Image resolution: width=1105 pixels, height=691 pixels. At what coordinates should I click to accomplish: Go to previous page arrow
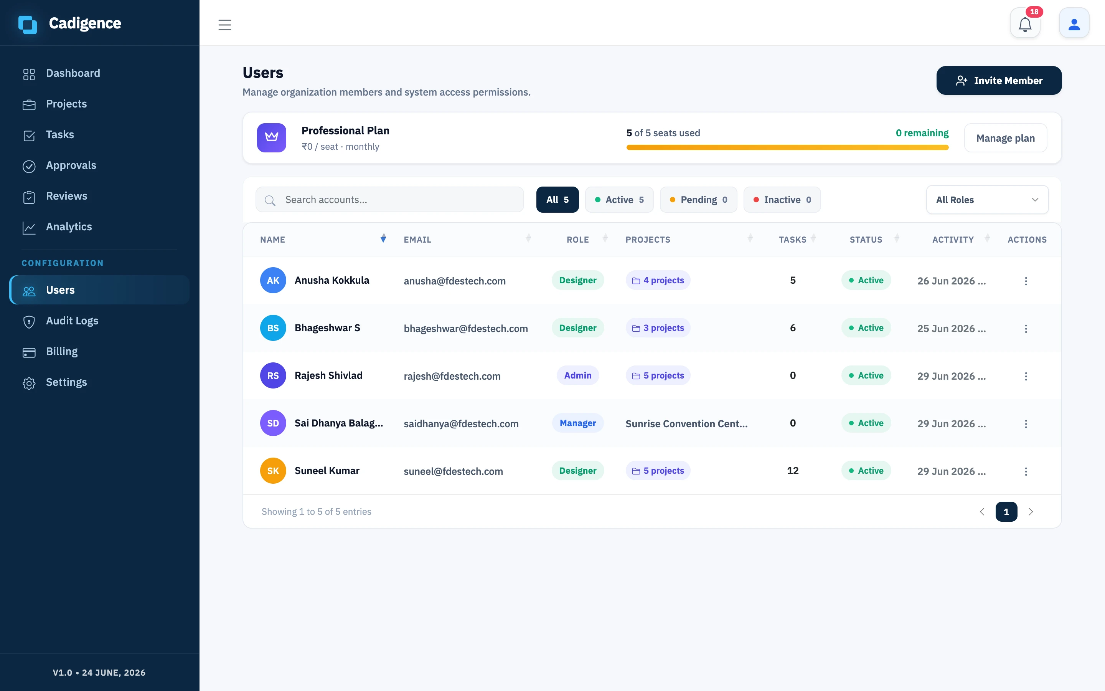tap(982, 511)
